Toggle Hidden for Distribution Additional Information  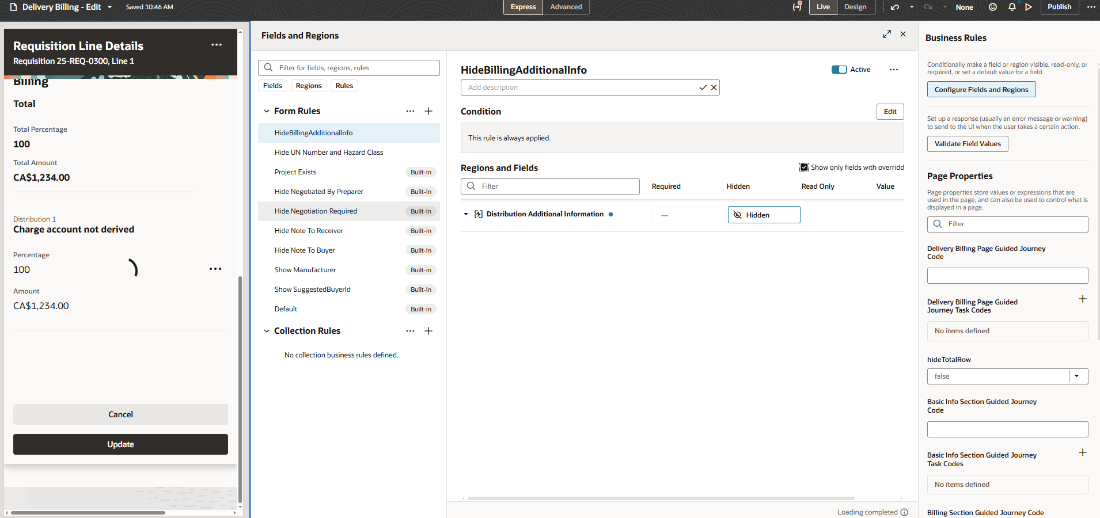[x=764, y=215]
